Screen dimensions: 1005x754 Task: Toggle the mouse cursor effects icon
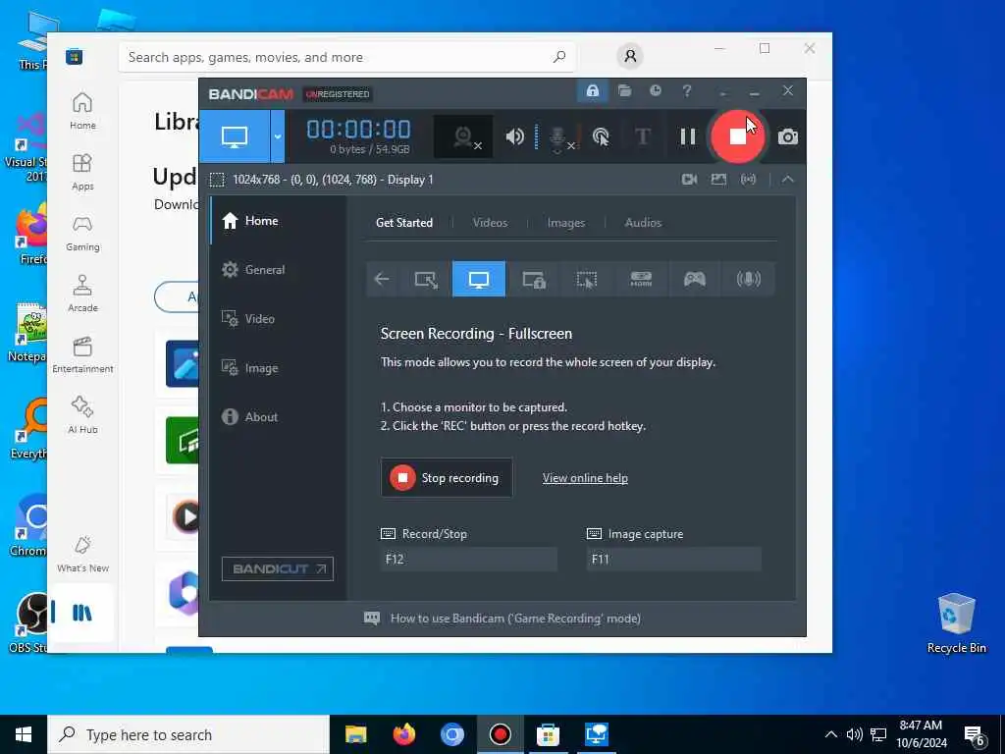[601, 136]
